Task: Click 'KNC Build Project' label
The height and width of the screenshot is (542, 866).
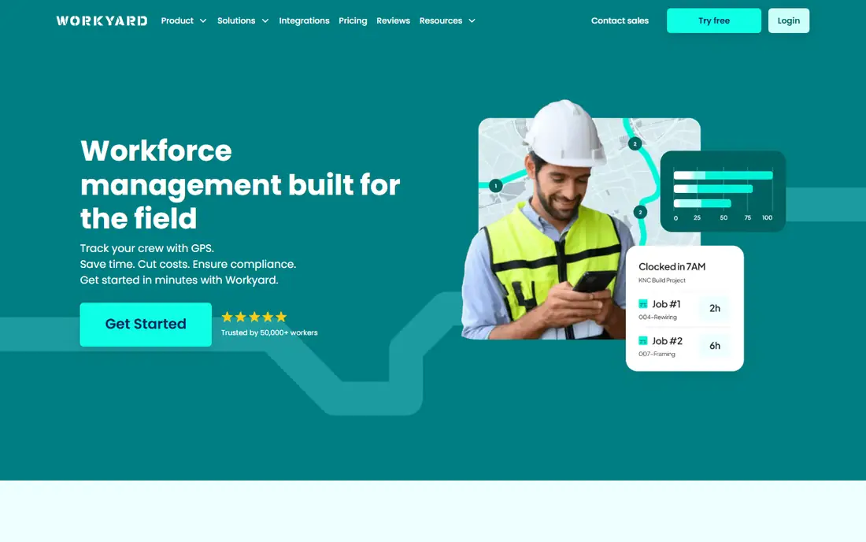Action: pyautogui.click(x=661, y=280)
